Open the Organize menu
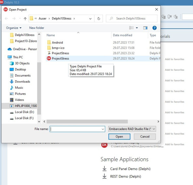The width and height of the screenshot is (193, 185). click(14, 28)
